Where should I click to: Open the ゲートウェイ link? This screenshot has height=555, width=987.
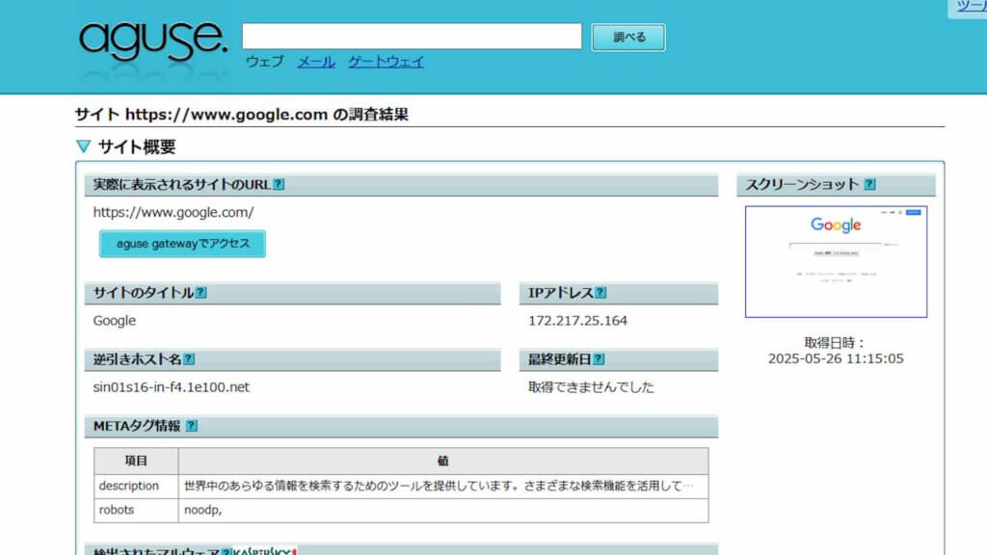click(386, 62)
